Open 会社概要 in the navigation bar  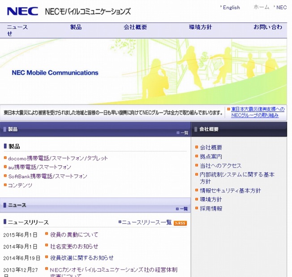pos(135,27)
